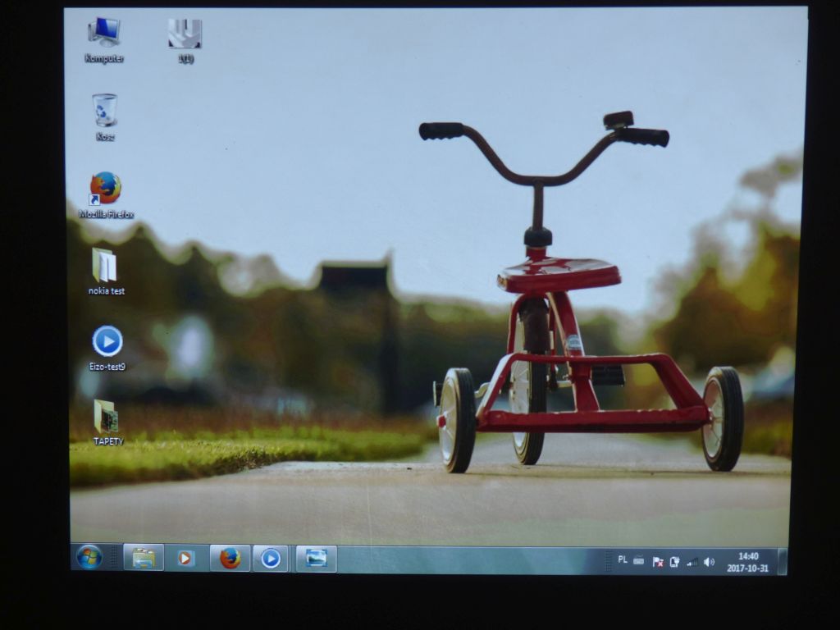Open the clock showing 14:40
Viewport: 840px width, 630px height.
coord(748,562)
